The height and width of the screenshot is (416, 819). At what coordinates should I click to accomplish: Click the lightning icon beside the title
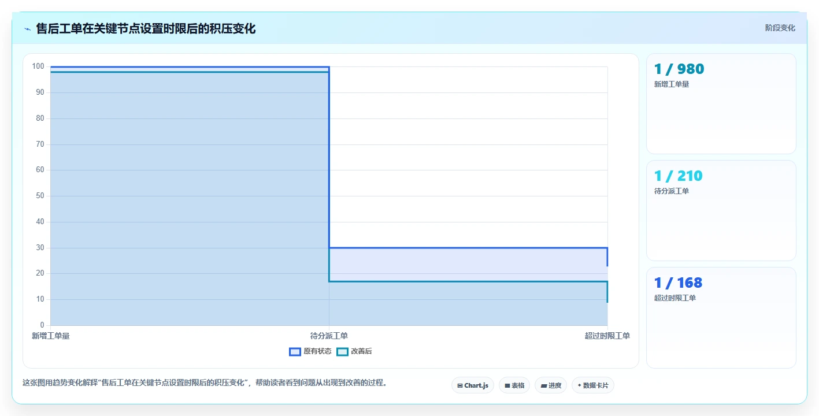coord(27,29)
